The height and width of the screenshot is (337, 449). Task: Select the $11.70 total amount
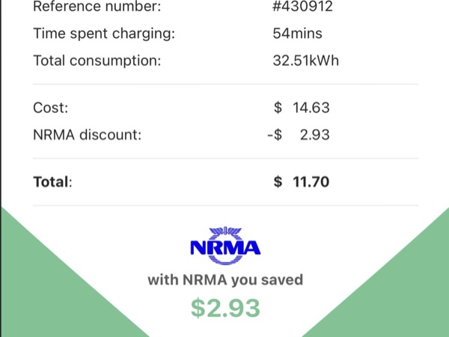[x=302, y=182]
